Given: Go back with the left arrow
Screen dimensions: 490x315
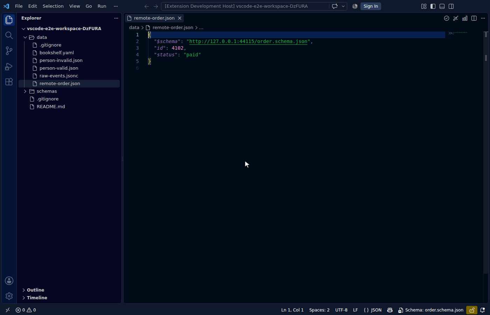Looking at the screenshot, I should pos(147,6).
